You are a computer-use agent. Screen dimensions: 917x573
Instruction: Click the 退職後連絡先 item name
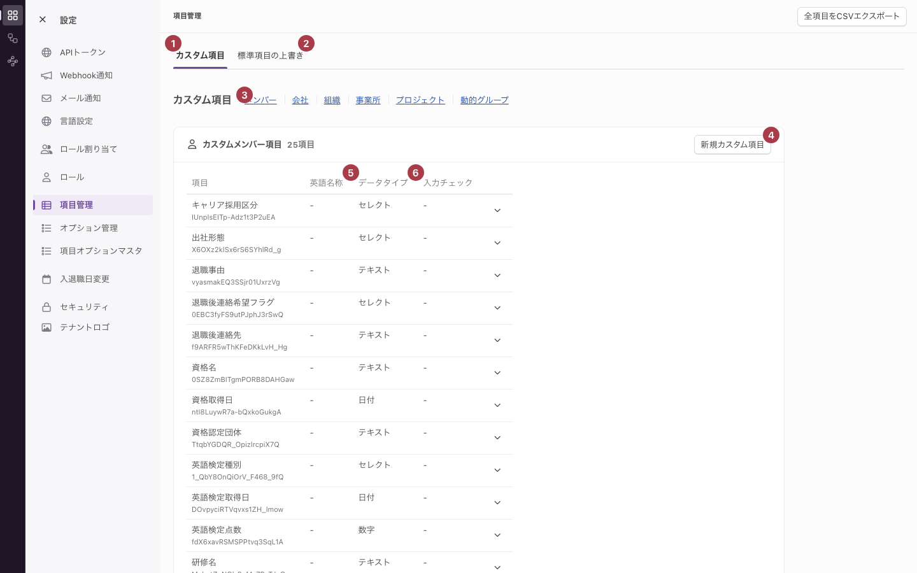pos(217,335)
